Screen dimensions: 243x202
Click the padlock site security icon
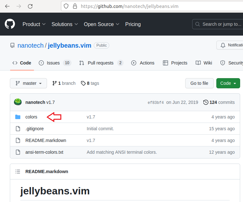click(75, 6)
